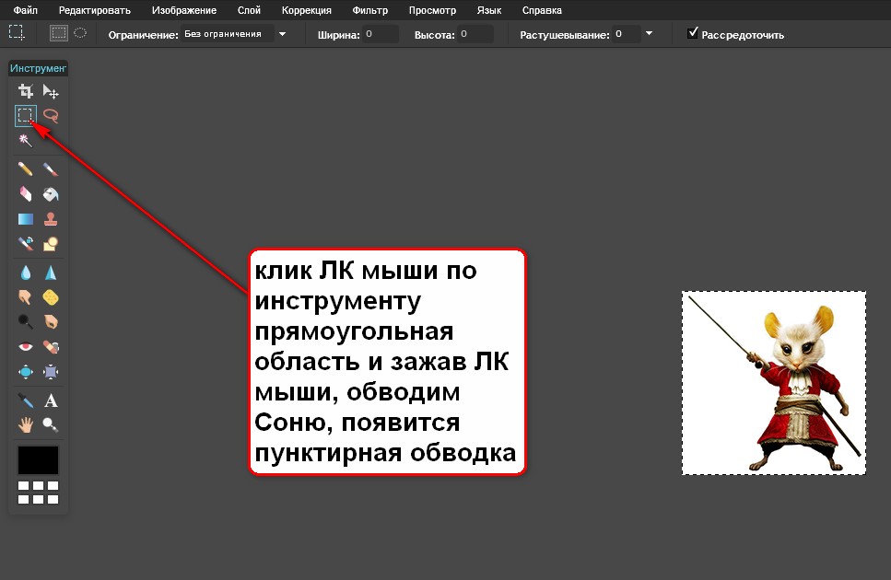
Task: Select the Gradient tool
Action: [26, 219]
